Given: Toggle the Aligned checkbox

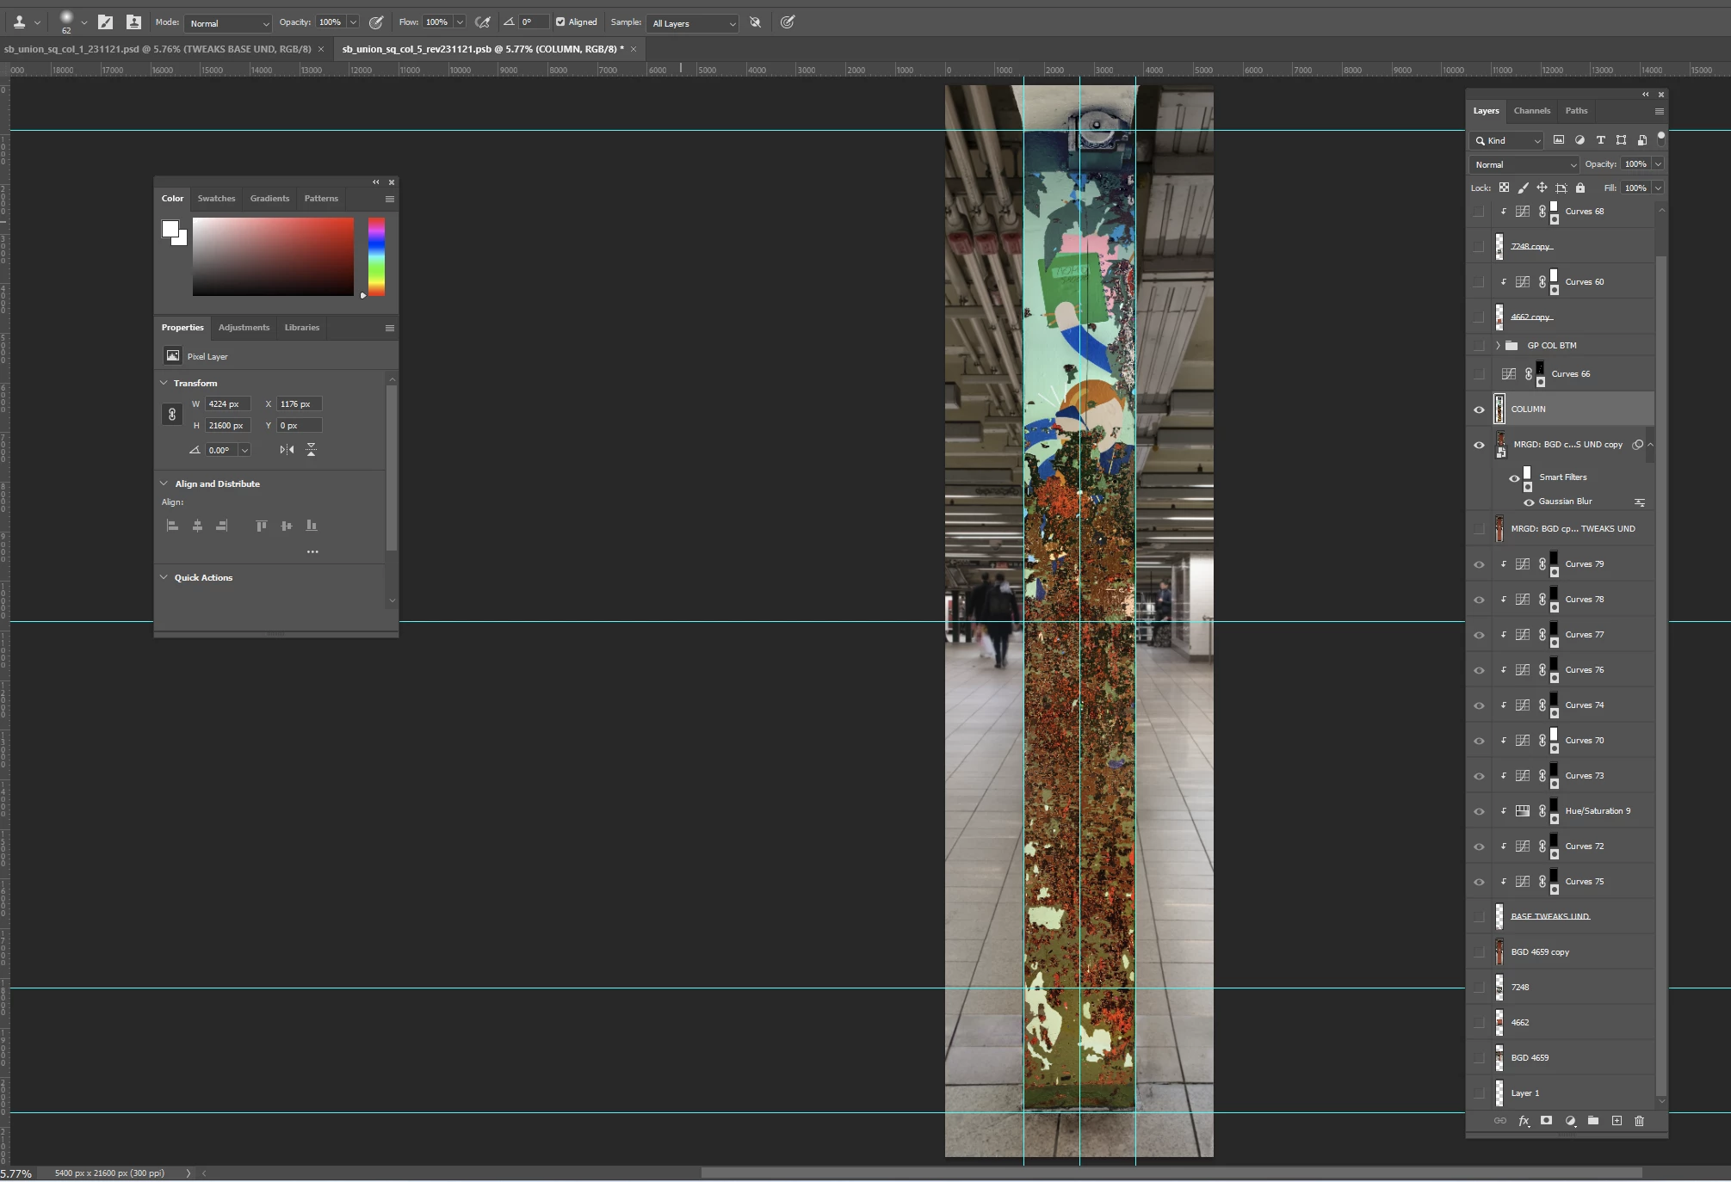Looking at the screenshot, I should [560, 22].
